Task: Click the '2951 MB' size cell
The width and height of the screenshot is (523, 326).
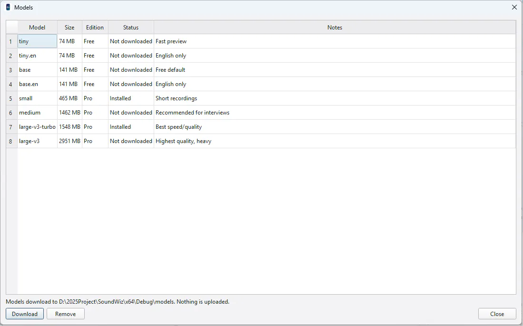Action: tap(69, 141)
